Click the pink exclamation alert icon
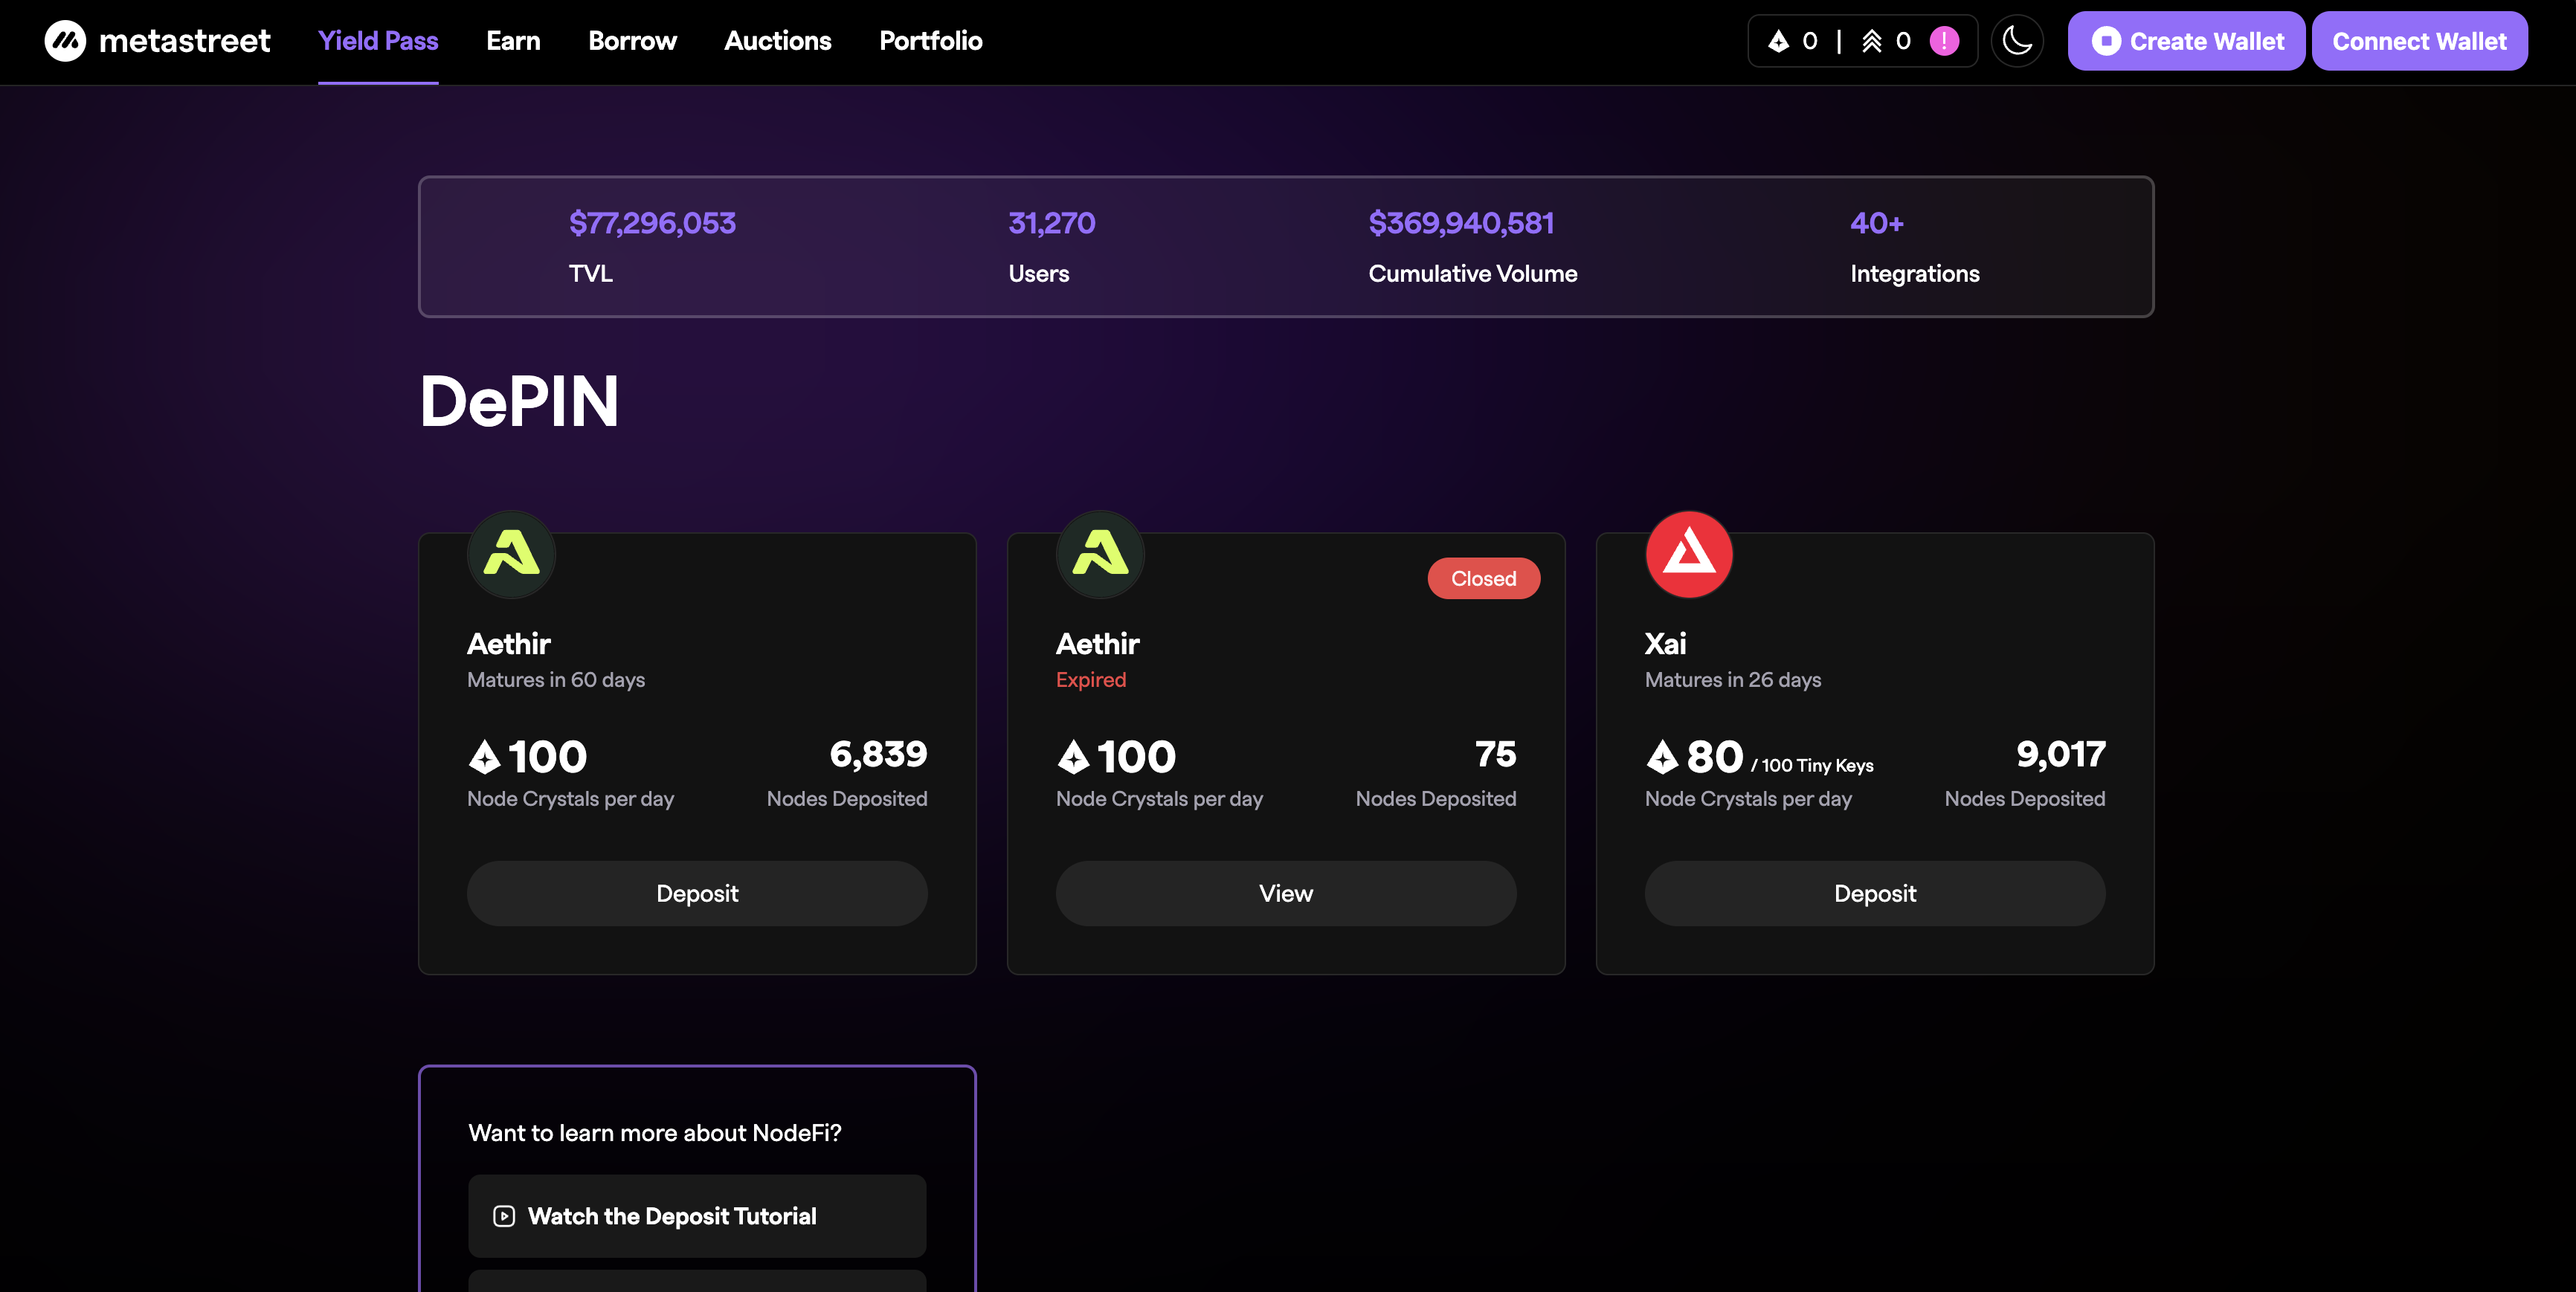 pyautogui.click(x=1943, y=41)
